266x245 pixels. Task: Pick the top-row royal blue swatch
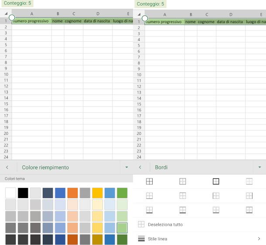coord(60,193)
